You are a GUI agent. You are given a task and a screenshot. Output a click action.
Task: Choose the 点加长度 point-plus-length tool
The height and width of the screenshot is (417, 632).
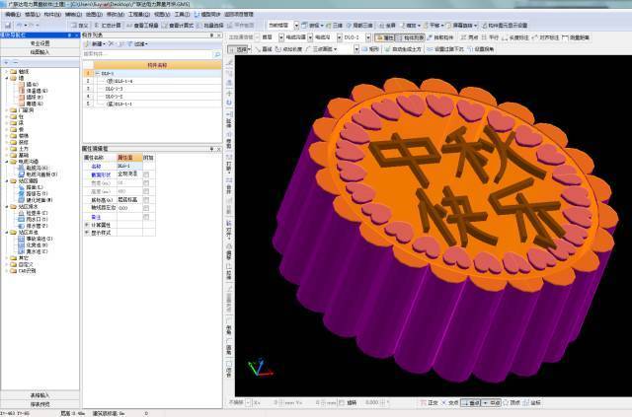click(288, 49)
